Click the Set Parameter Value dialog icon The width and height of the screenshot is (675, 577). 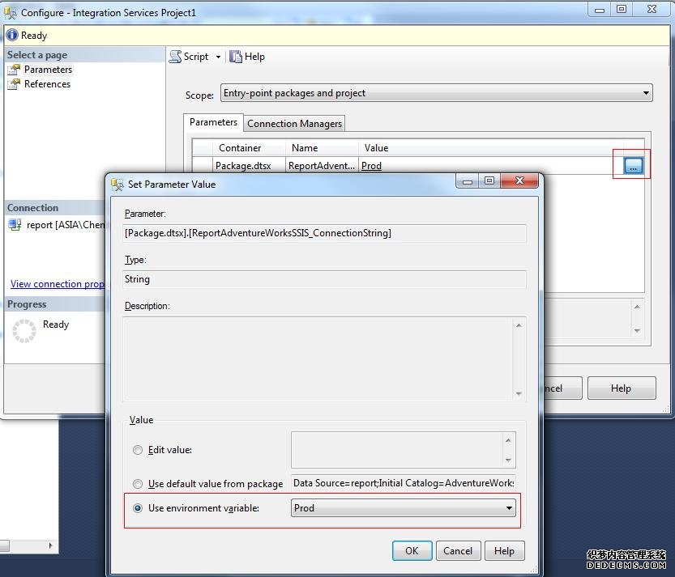point(117,184)
